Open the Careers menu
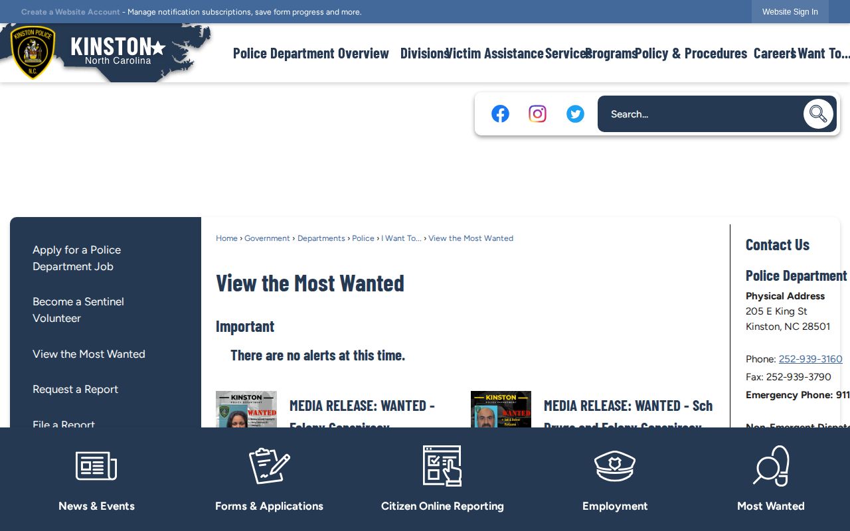Screen dimensions: 850x531 click(774, 53)
